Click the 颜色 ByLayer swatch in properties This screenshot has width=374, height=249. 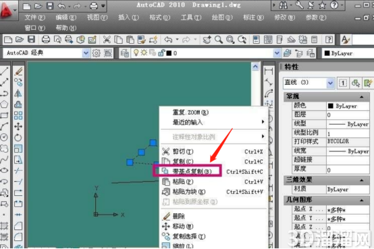(330, 106)
